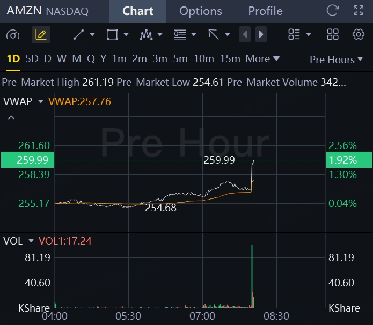
Task: Switch to the Profile tab
Action: click(x=266, y=11)
